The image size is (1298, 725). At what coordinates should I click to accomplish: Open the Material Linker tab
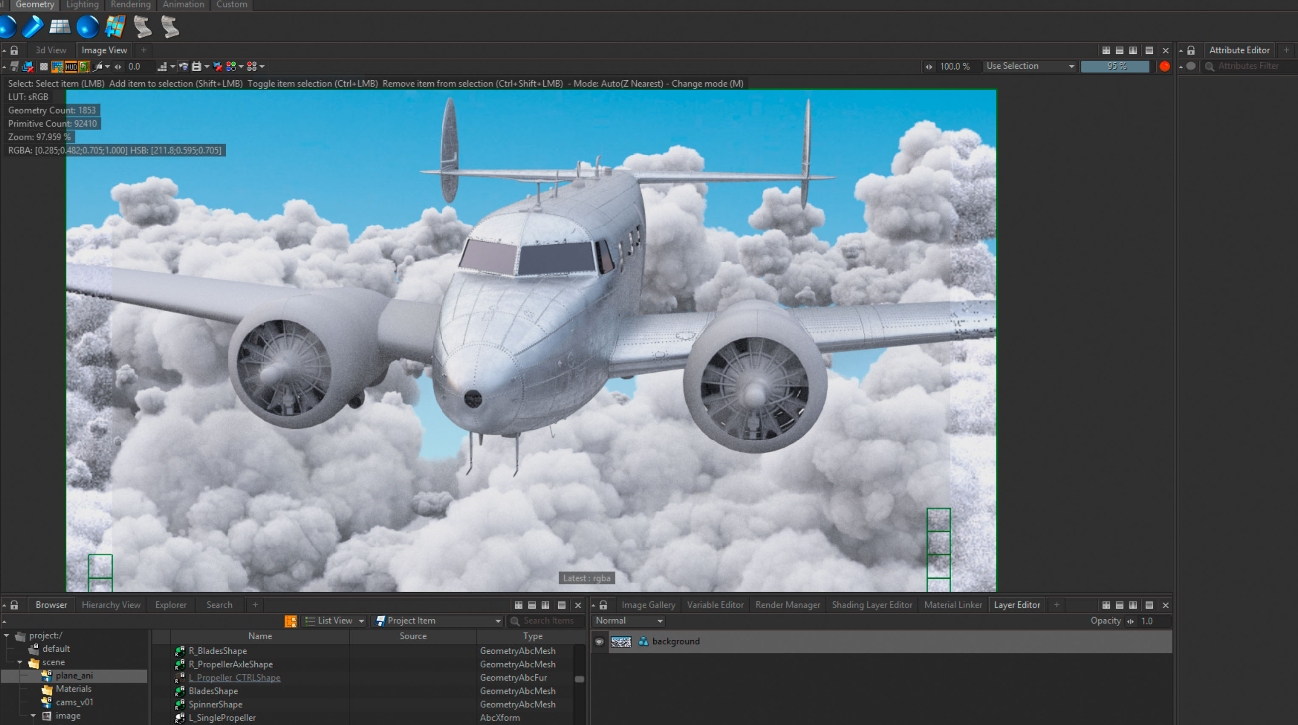point(953,605)
